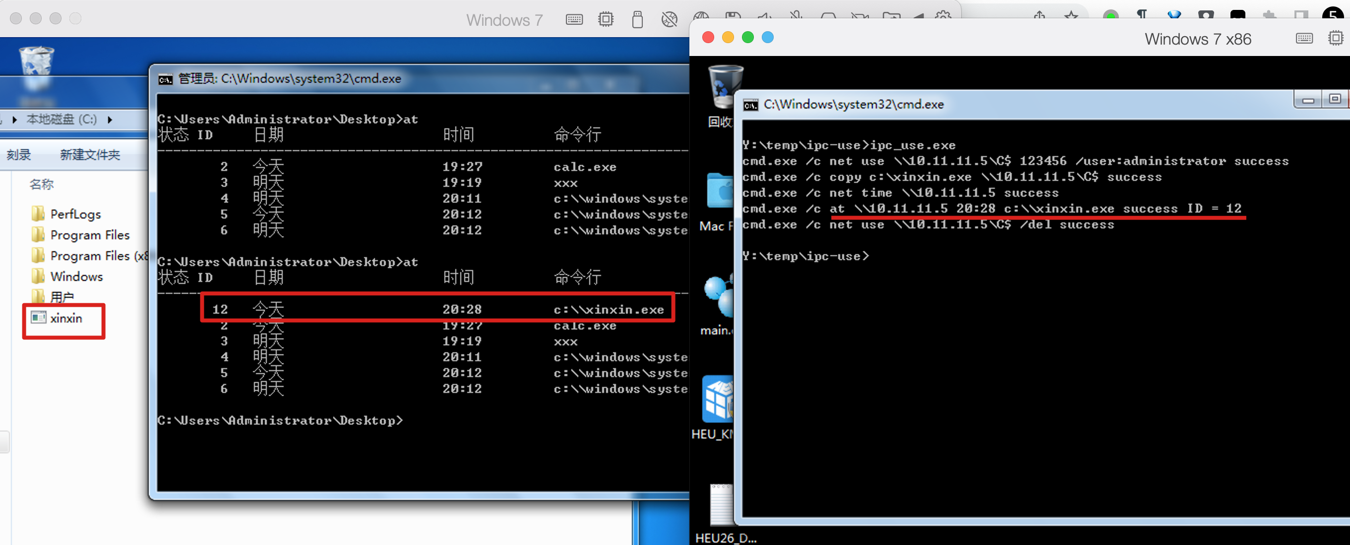Click cmd icon in 管理员 cmd.exe title bar
Screen dimensions: 1350x545
[166, 80]
